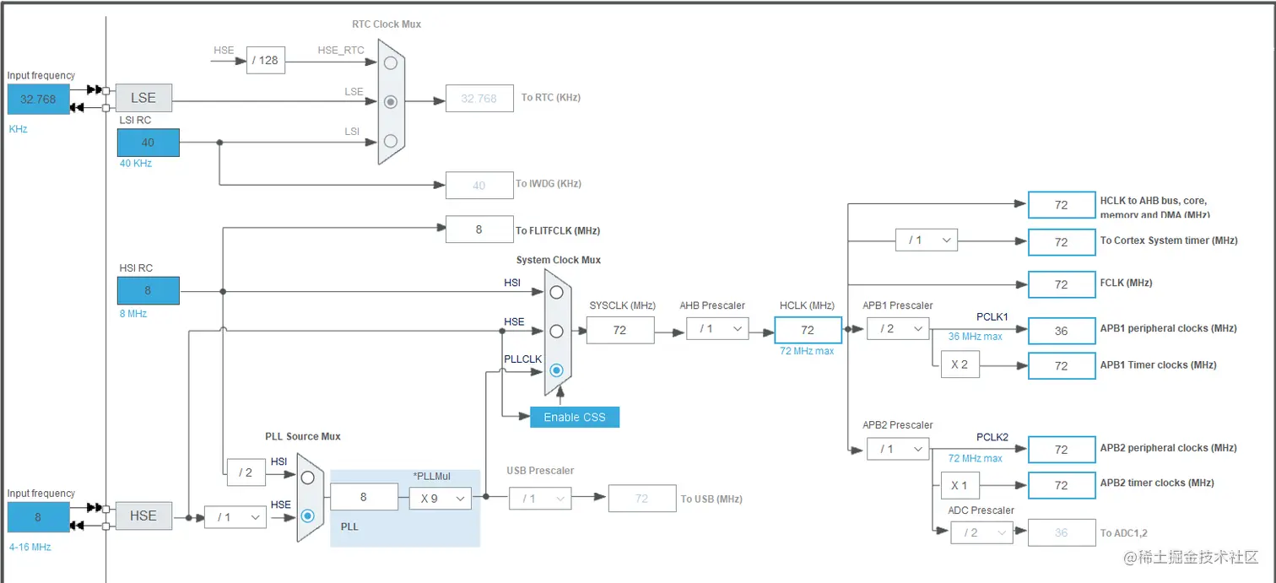Open the APB1 Prescaler dropdown

[x=897, y=328]
